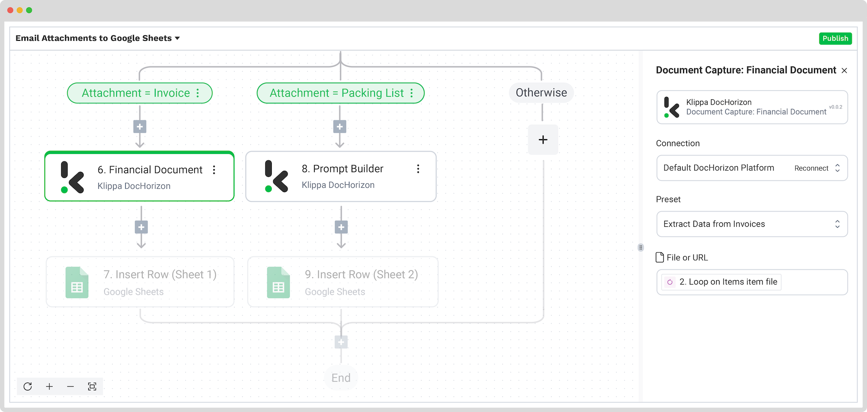Close the Document Capture side panel
This screenshot has height=412, width=867.
pyautogui.click(x=844, y=71)
